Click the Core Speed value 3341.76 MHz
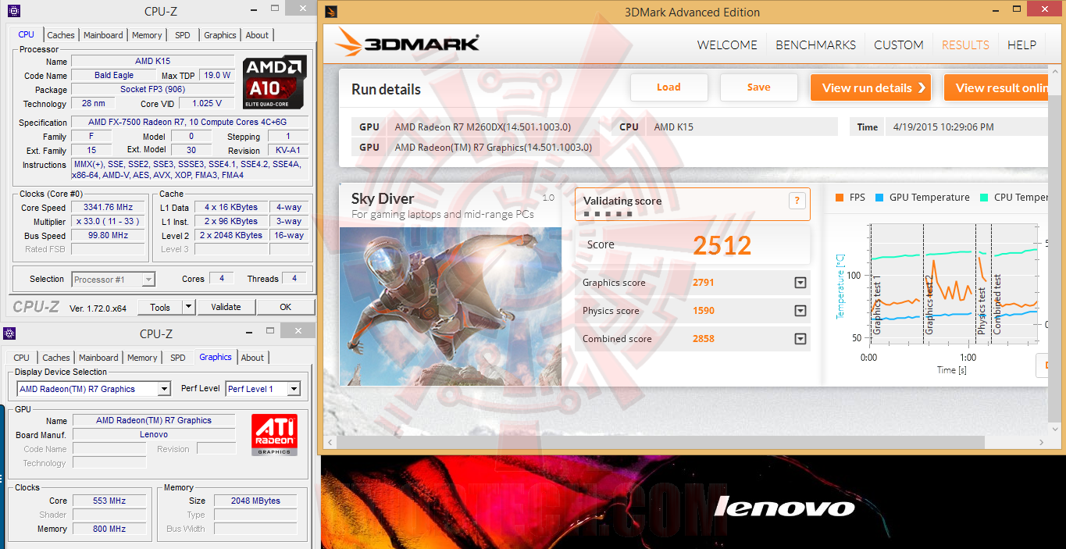 (x=108, y=208)
